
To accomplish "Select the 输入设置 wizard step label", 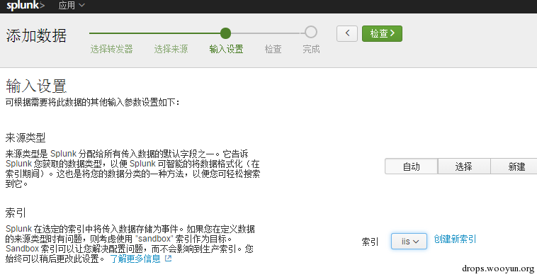I will (227, 50).
